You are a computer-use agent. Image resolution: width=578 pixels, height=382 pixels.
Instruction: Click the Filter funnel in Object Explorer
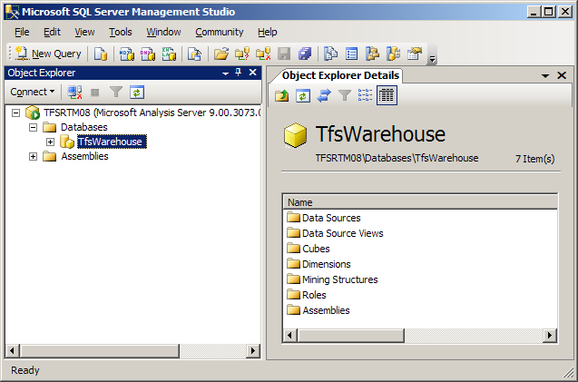point(116,93)
